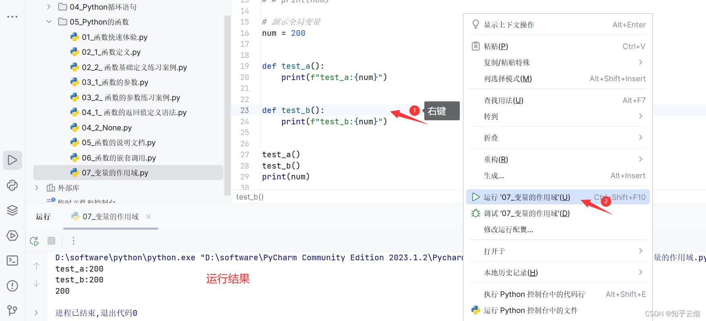The image size is (706, 321).
Task: Expand the 转到 submenu arrow
Action: pyautogui.click(x=641, y=116)
